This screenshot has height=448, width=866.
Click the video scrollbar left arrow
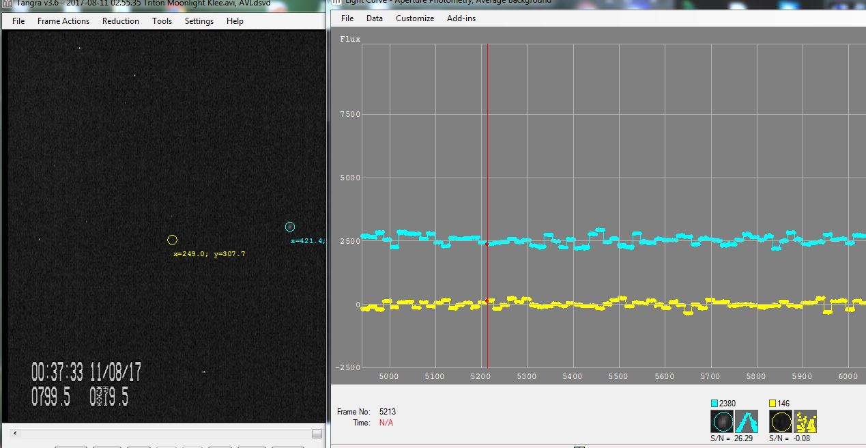(16, 434)
